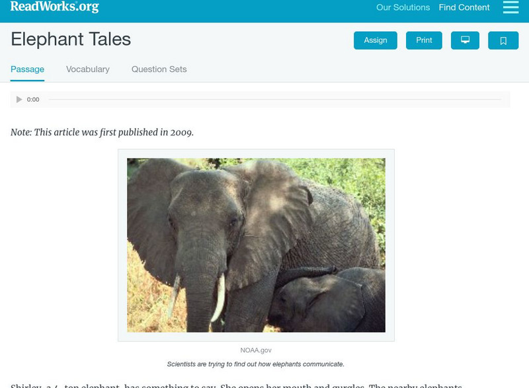Click the ReadWorks.org logo
The image size is (529, 388).
tap(55, 7)
